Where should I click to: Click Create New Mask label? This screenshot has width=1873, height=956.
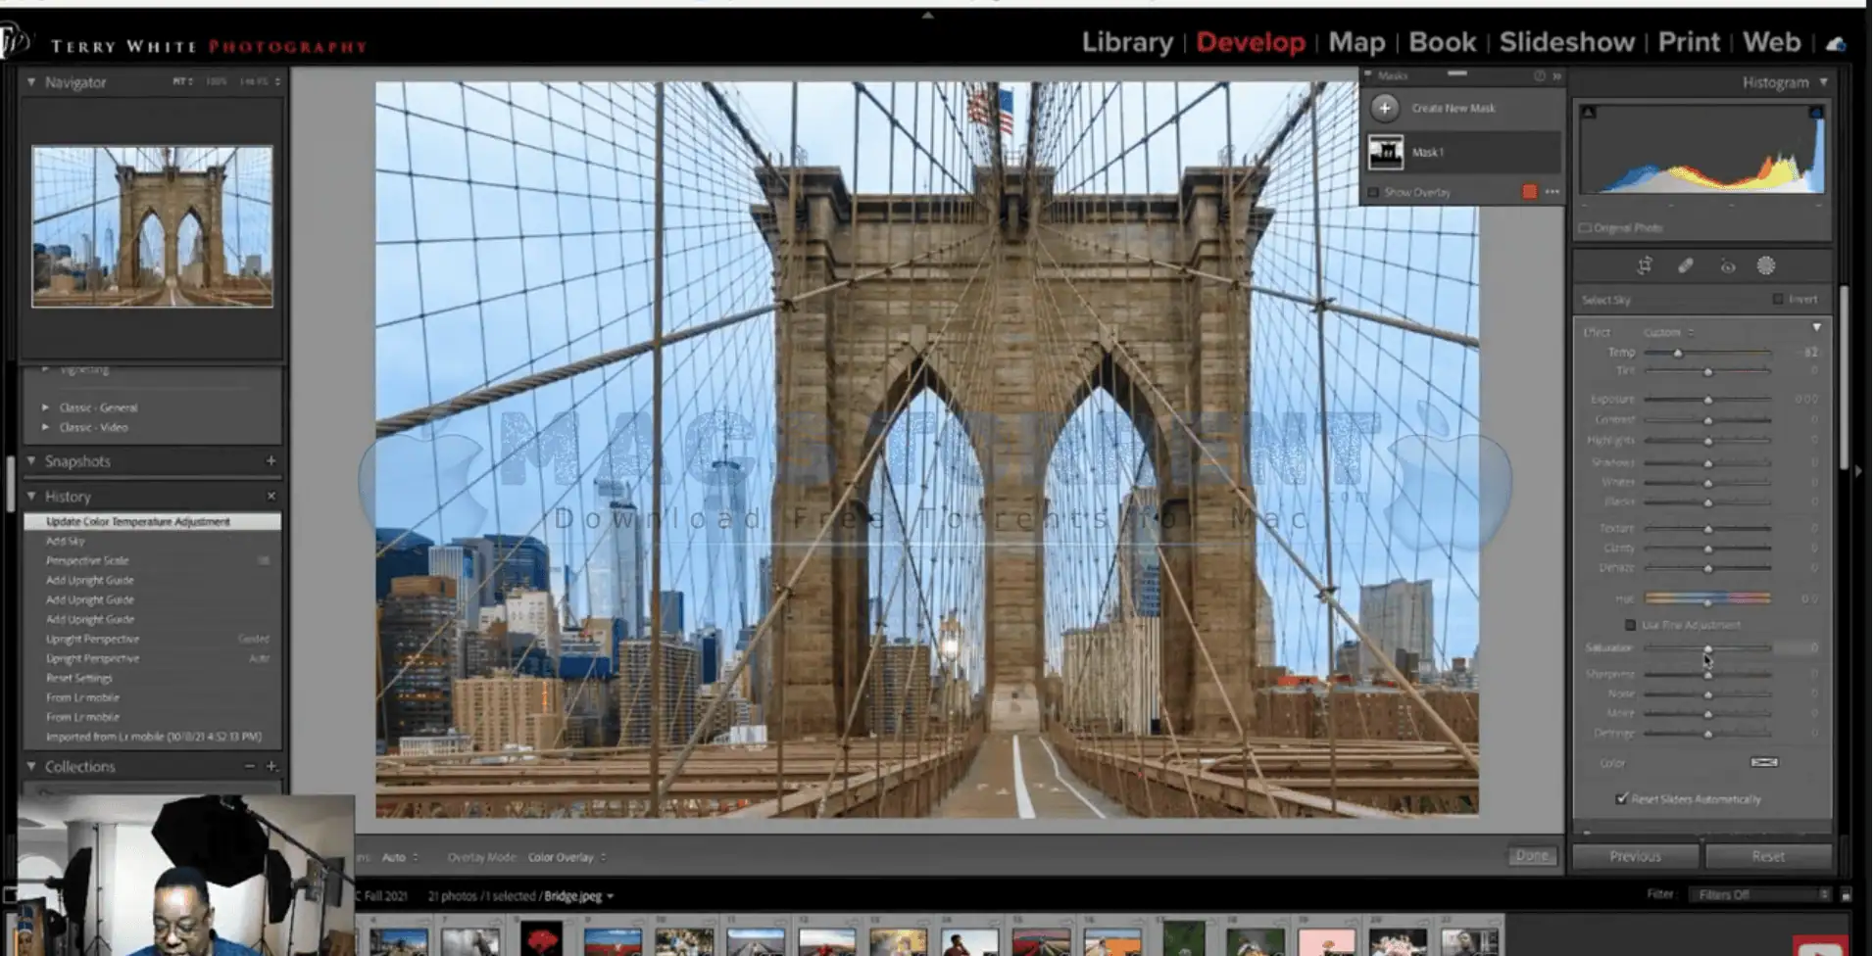point(1454,109)
